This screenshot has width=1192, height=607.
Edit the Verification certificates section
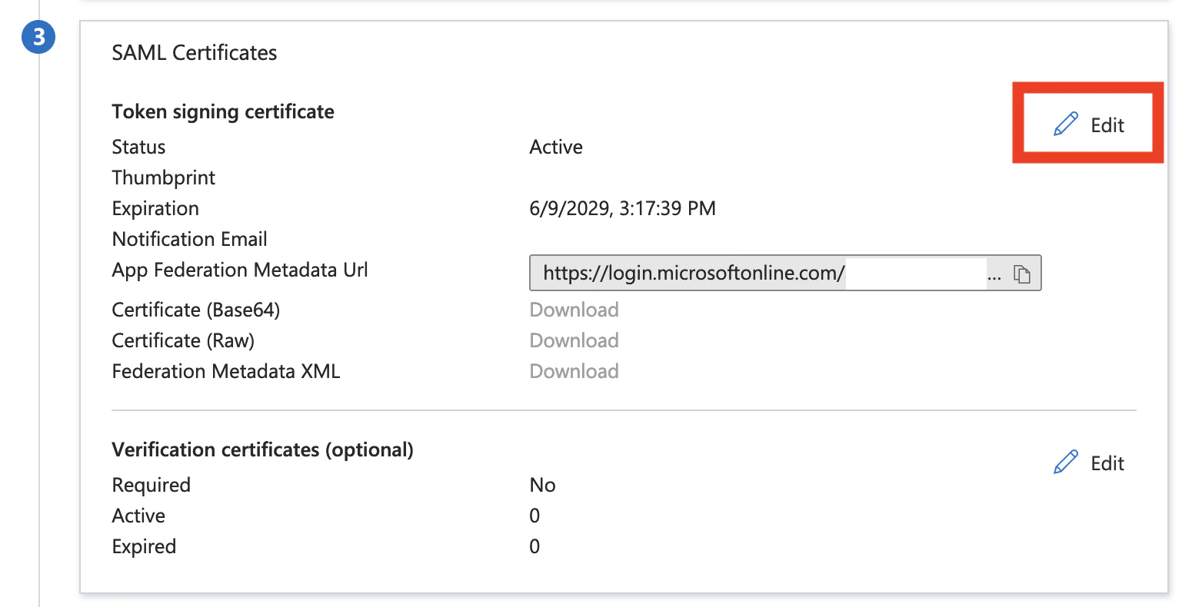pos(1088,463)
